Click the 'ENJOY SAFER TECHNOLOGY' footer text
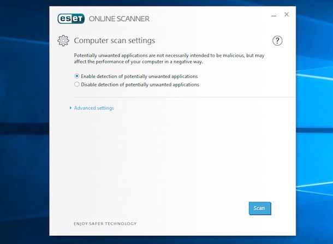Viewport: 333px width, 244px height. [105, 224]
